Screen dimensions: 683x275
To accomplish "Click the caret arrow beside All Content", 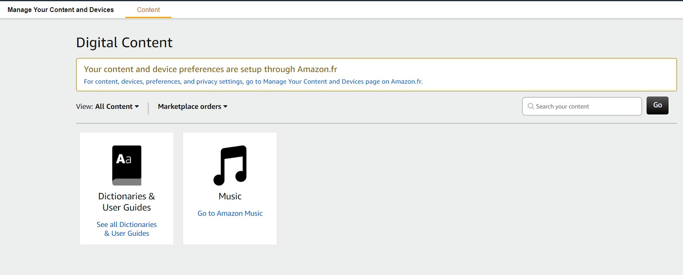I will [x=137, y=106].
